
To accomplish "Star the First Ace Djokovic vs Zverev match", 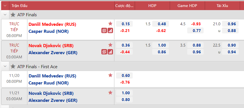I will click(x=110, y=93).
